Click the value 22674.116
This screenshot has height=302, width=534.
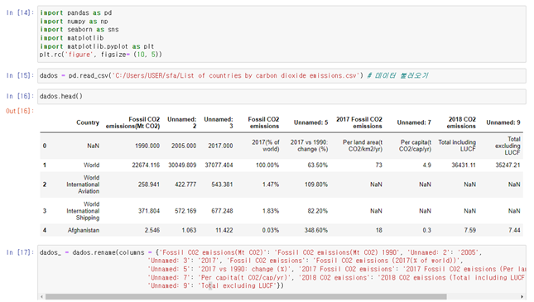(146, 165)
